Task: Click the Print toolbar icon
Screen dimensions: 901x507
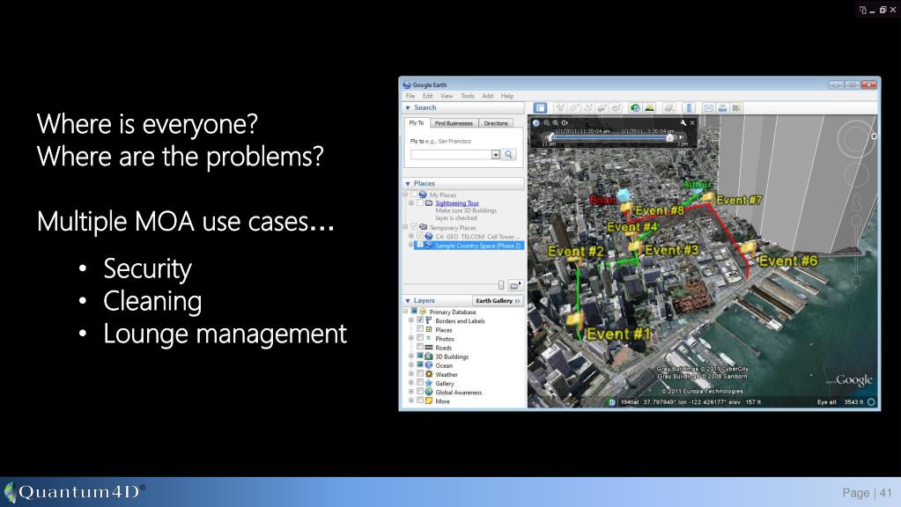Action: 722,108
